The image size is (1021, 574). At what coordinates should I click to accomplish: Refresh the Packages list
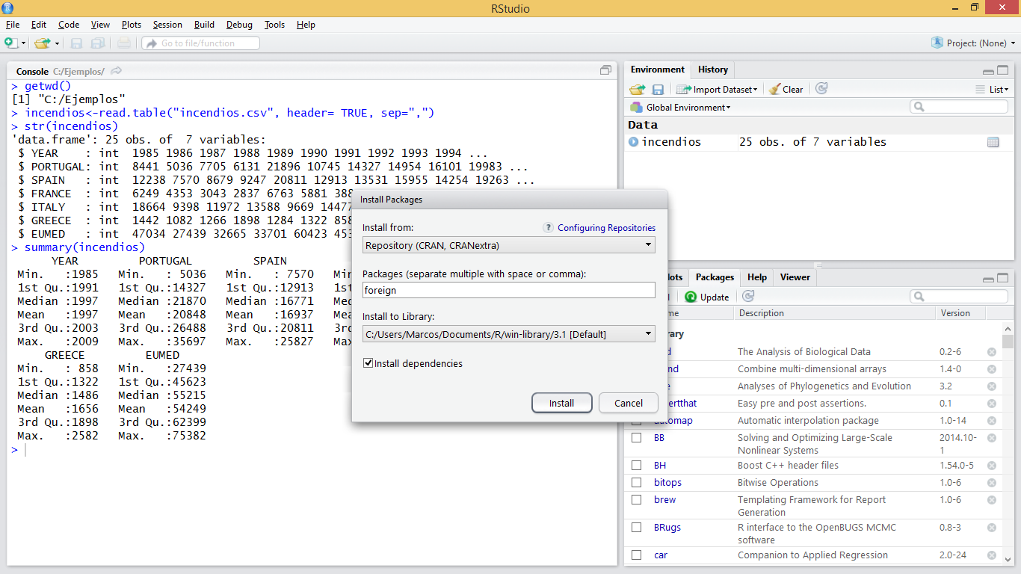[747, 297]
